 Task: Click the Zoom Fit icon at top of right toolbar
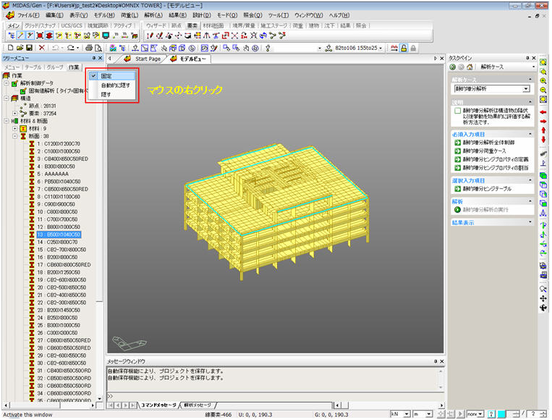[x=543, y=62]
